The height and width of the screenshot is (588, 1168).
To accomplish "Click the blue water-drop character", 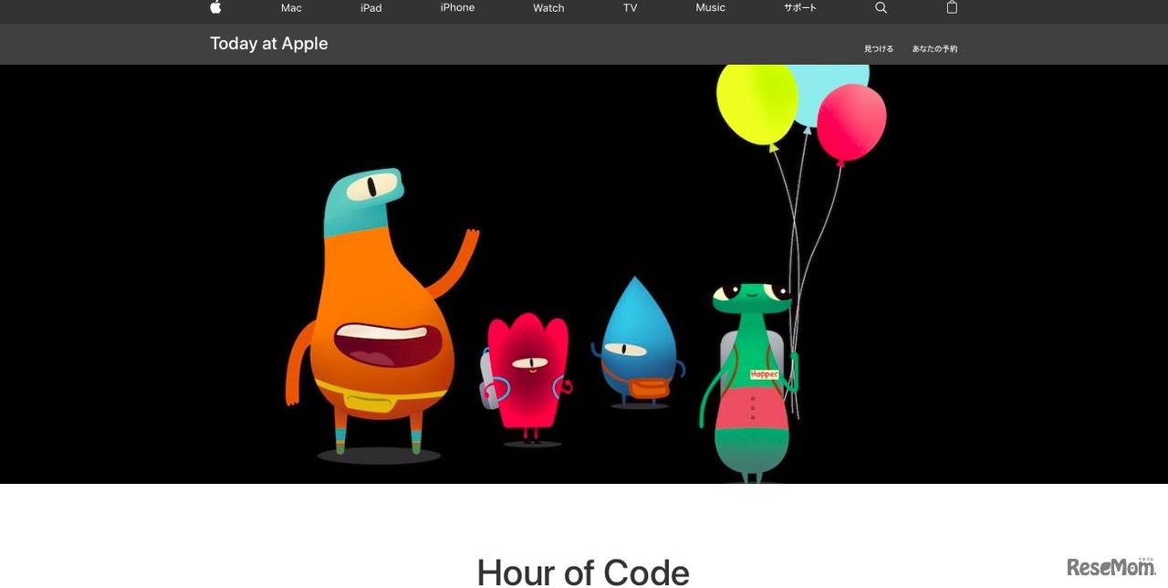I will [x=638, y=356].
